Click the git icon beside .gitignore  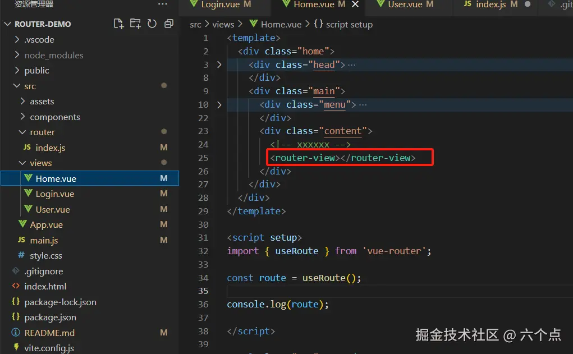(x=15, y=271)
